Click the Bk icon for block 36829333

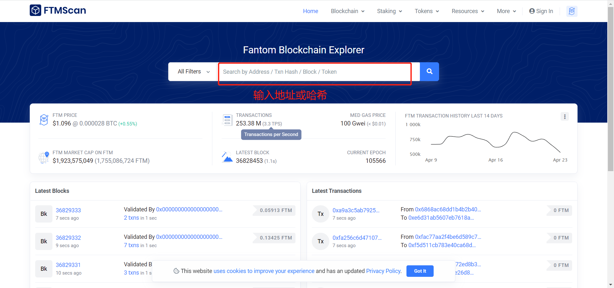coord(44,214)
